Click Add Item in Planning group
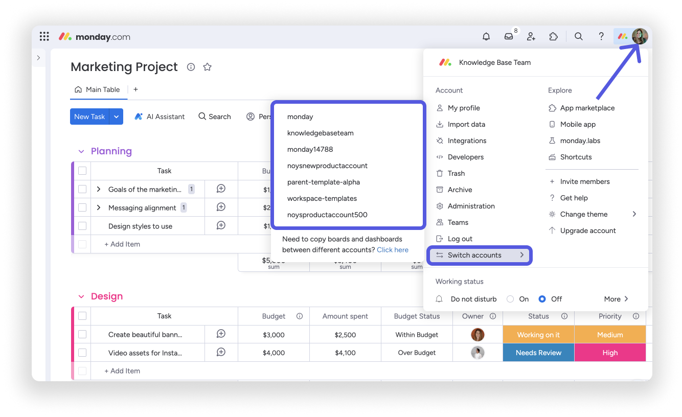This screenshot has width=682, height=417. click(122, 244)
